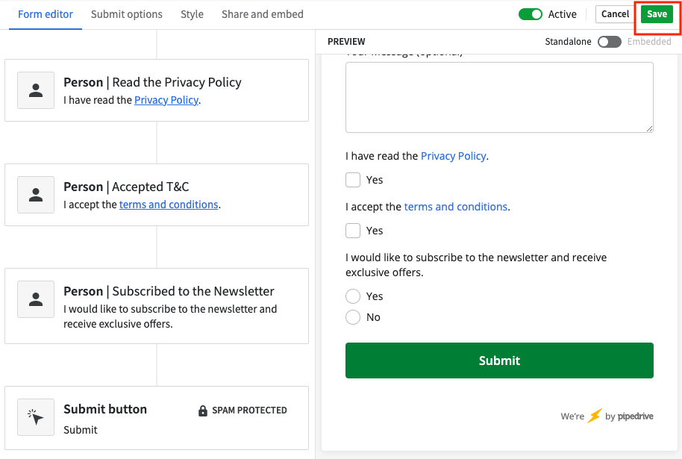
Task: Click the spam protected lock icon
Action: [x=203, y=410]
